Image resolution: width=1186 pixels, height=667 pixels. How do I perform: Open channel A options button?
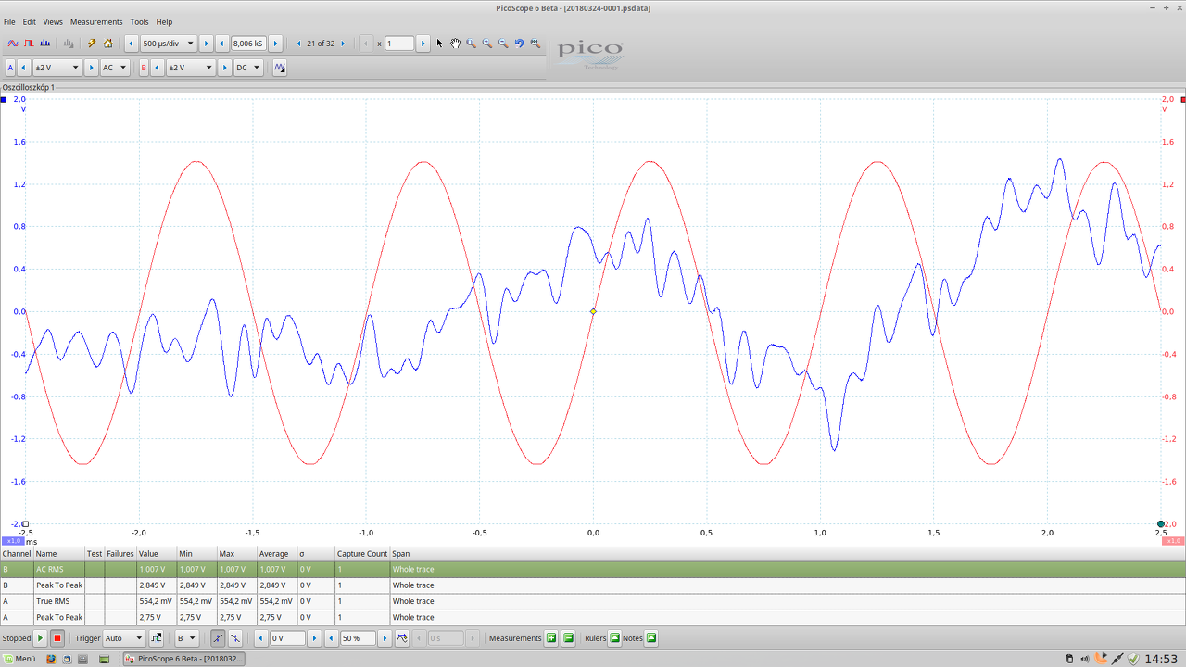click(10, 68)
